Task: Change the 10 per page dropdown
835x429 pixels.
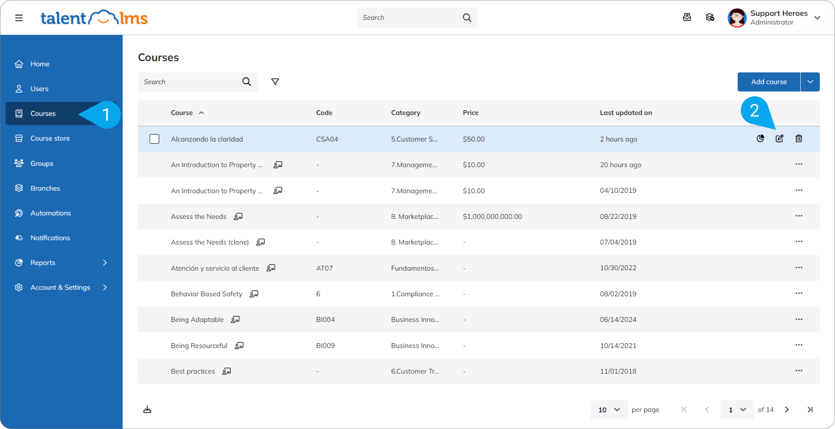Action: 609,409
